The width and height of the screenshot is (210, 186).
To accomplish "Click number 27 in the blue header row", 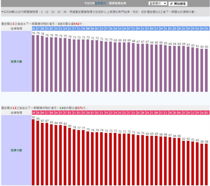I will tap(38, 29).
